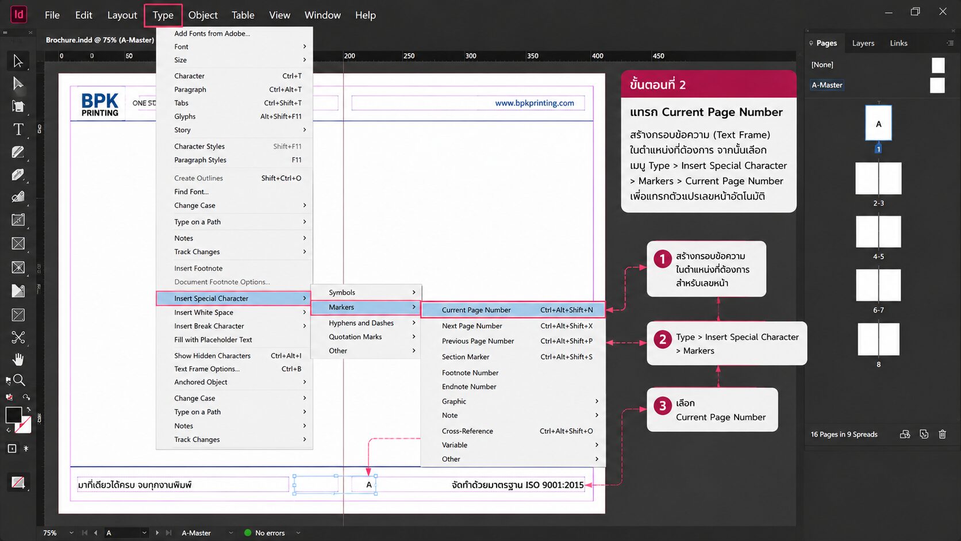Reset to default fill and stroke
The image size is (961, 541).
click(8, 430)
